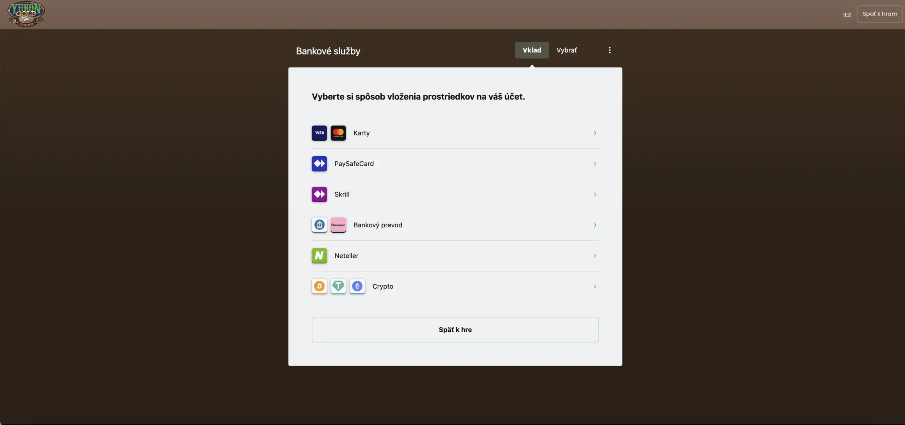Click the Späť k hre button
The height and width of the screenshot is (425, 905).
pos(455,330)
